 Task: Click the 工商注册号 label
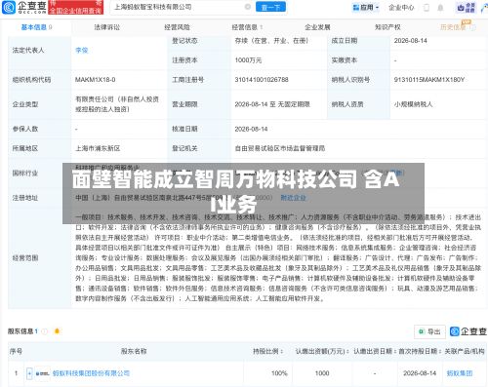[187, 80]
